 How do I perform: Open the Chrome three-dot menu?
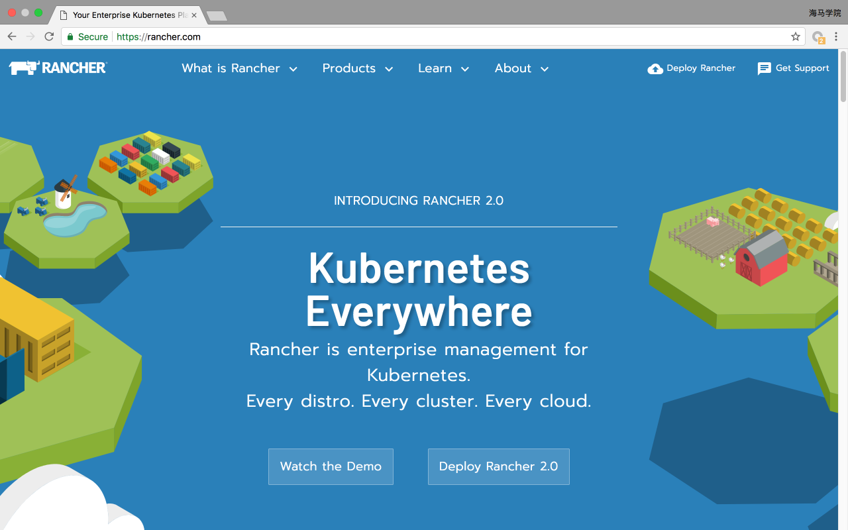pos(836,36)
